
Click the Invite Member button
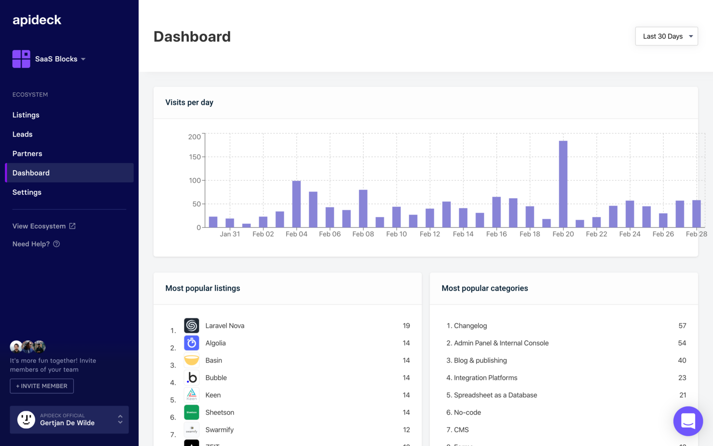coord(41,386)
